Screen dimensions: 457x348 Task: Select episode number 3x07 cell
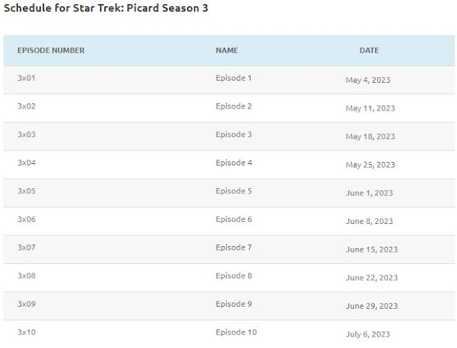tap(26, 247)
